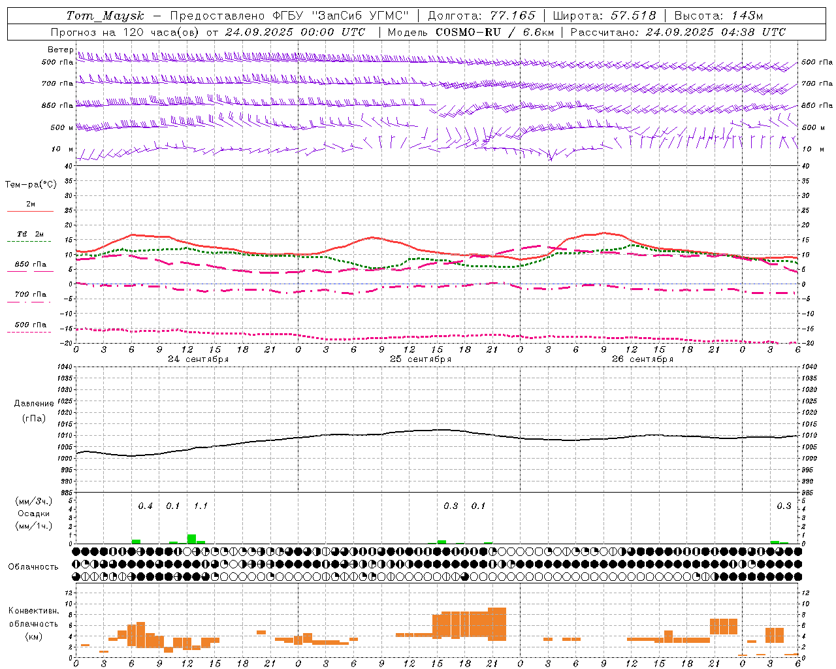This screenshot has width=836, height=669.
Task: Click the Ветер section label
Action: (60, 50)
